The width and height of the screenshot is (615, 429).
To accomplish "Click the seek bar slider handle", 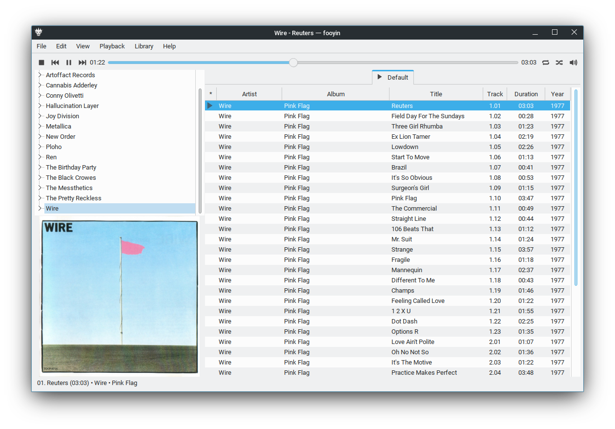I will point(293,63).
